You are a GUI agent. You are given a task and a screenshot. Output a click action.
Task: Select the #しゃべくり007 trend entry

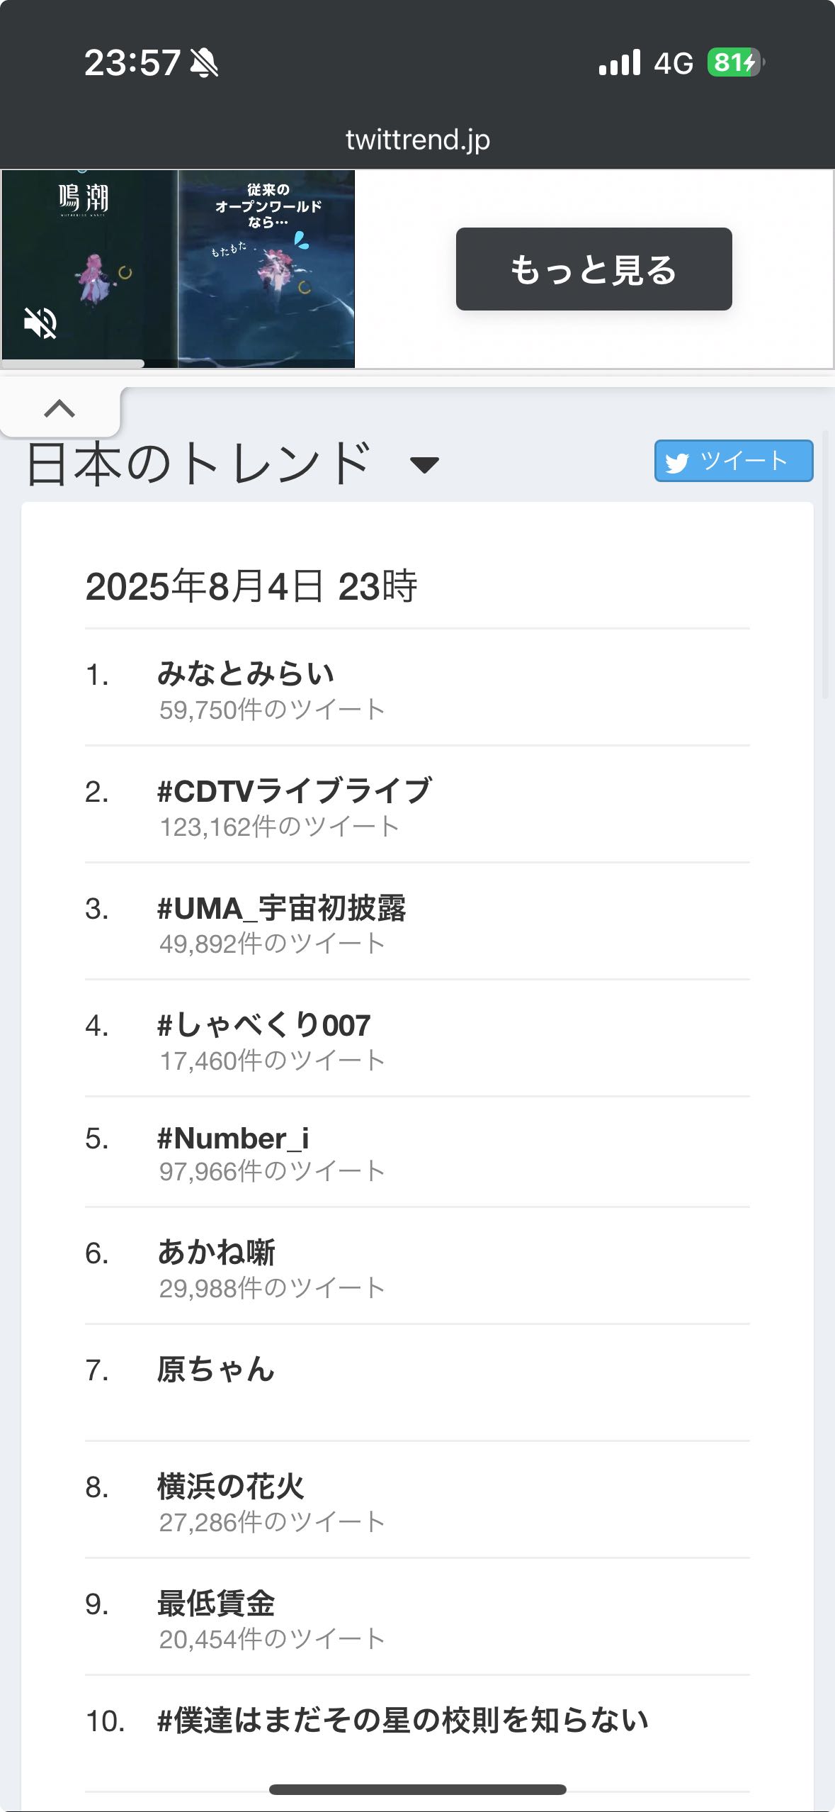coord(263,1025)
